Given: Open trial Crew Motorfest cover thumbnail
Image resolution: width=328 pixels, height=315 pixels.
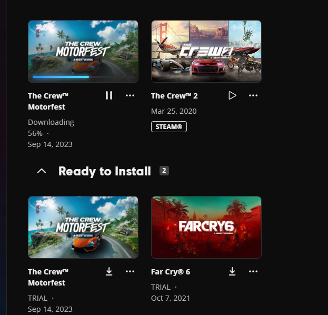Looking at the screenshot, I should tap(83, 228).
